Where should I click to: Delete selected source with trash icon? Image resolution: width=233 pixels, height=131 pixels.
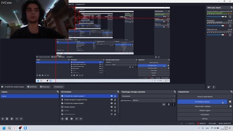[67, 119]
